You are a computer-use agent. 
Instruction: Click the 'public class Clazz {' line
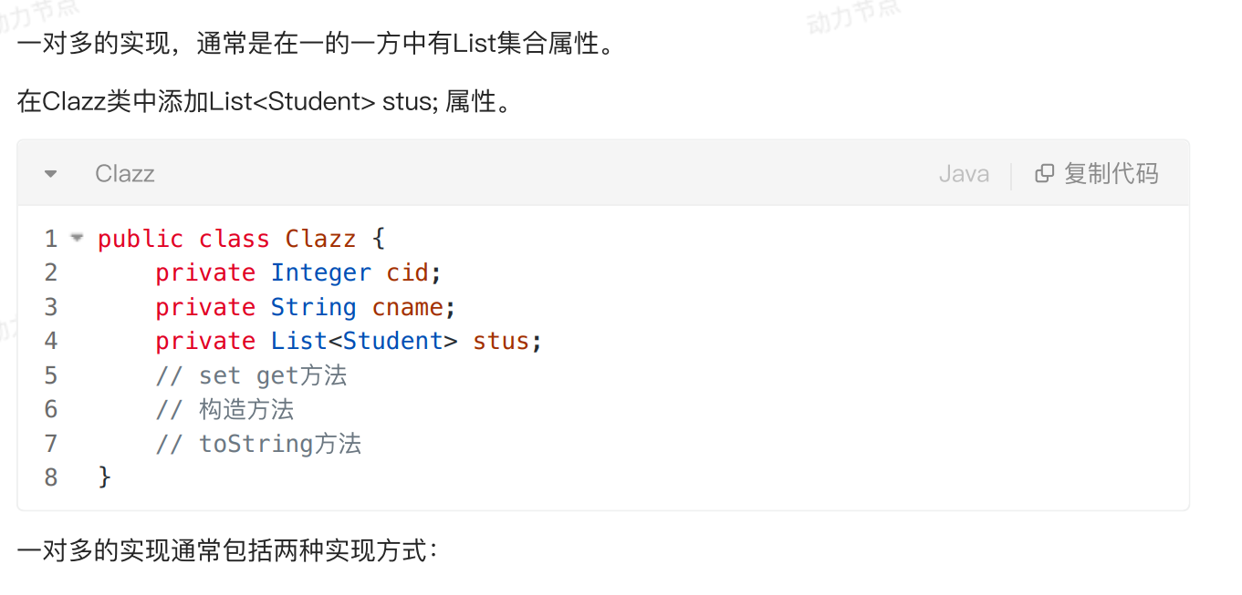pyautogui.click(x=242, y=239)
